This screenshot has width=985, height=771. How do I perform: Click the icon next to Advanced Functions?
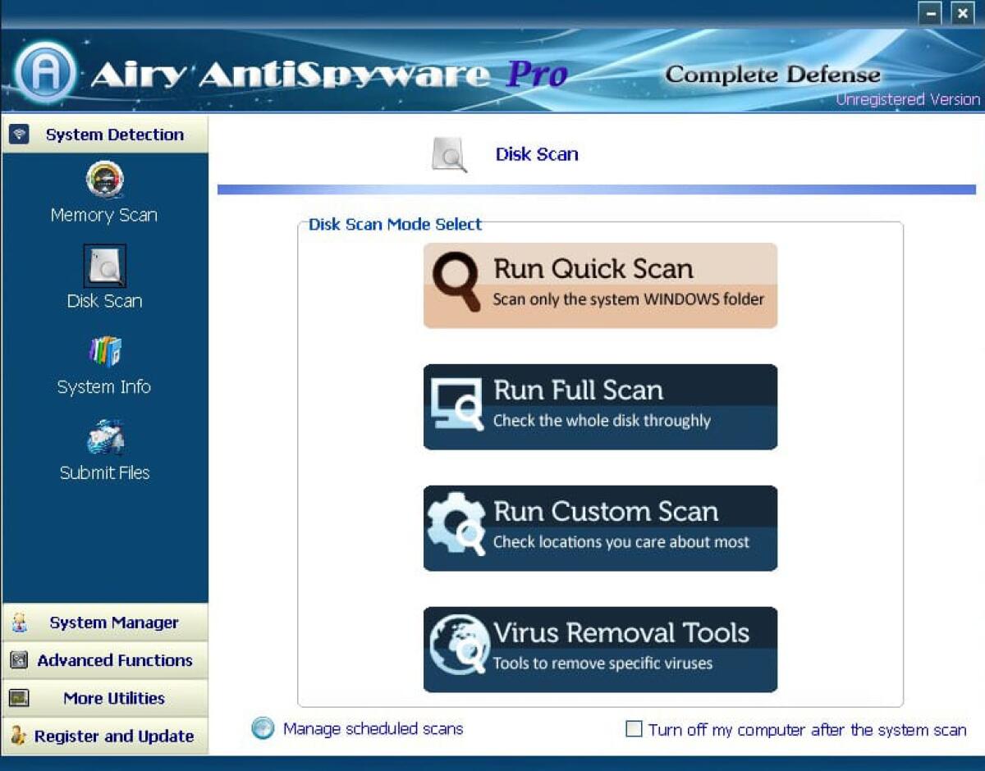point(18,660)
